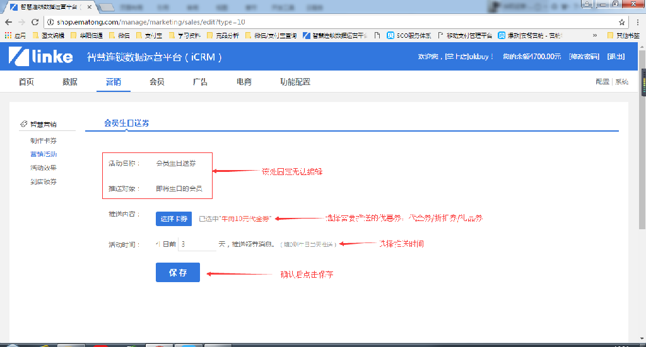The width and height of the screenshot is (646, 347).
Task: Open the 爆款套餐营销 bookmark
Action: 530,36
